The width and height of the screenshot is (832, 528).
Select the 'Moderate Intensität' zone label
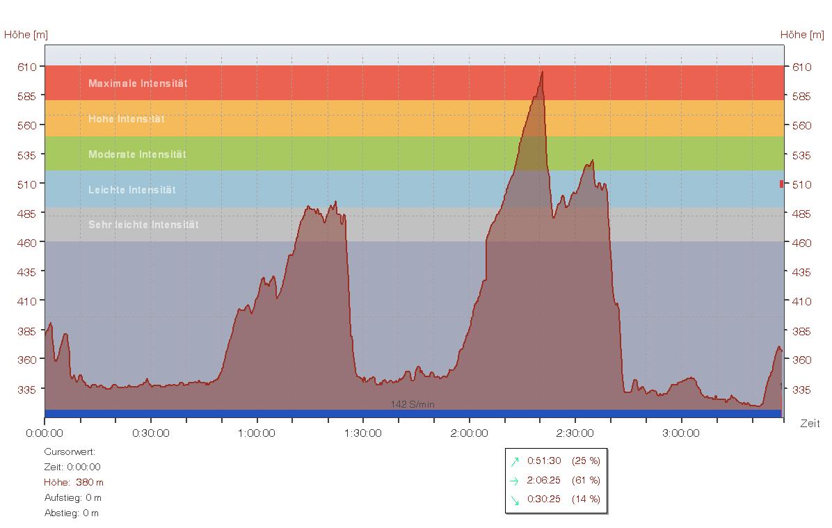pyautogui.click(x=138, y=154)
